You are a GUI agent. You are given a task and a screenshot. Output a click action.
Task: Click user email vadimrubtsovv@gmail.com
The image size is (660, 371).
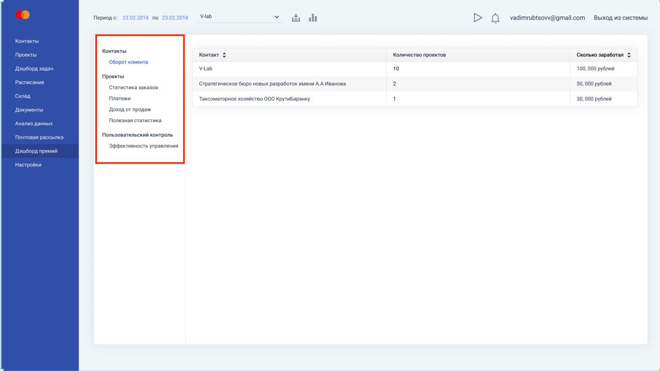tap(548, 18)
